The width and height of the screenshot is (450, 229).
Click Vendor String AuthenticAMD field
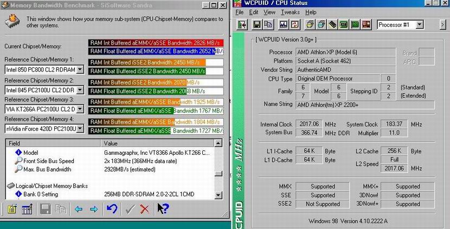[x=345, y=70]
